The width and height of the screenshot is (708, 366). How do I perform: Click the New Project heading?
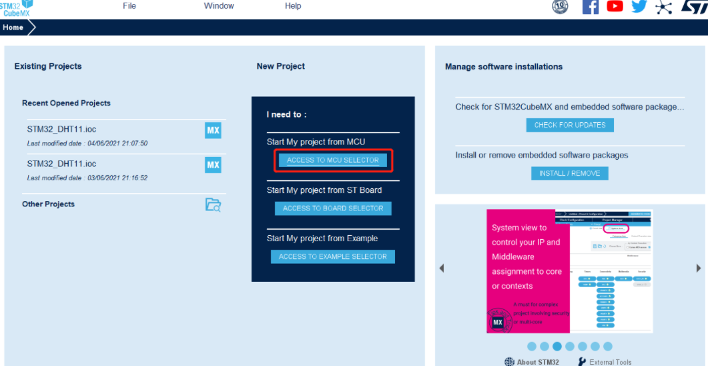281,66
